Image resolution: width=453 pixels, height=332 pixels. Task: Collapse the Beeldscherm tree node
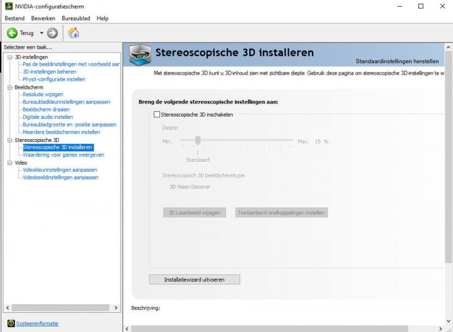10,87
